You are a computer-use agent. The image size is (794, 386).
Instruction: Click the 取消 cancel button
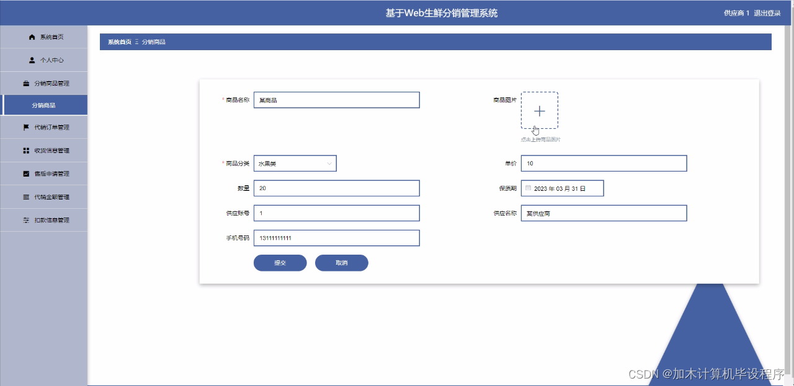[341, 263]
